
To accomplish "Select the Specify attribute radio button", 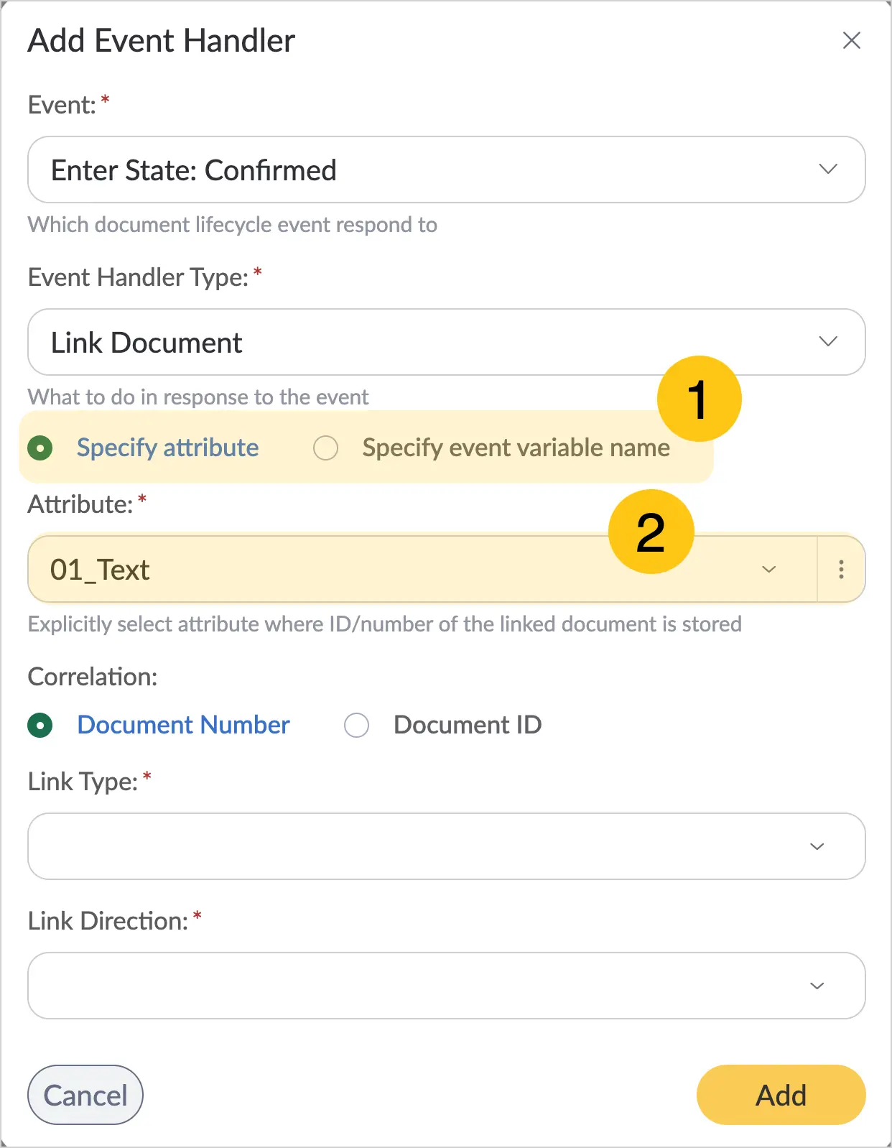I will coord(40,448).
